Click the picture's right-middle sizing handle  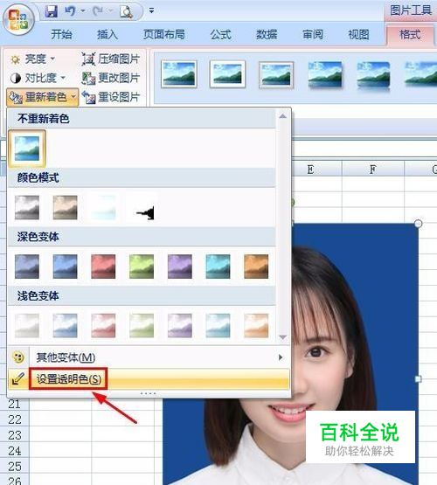(418, 378)
